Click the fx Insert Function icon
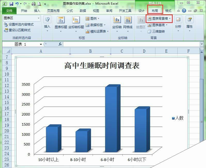 coord(60,44)
